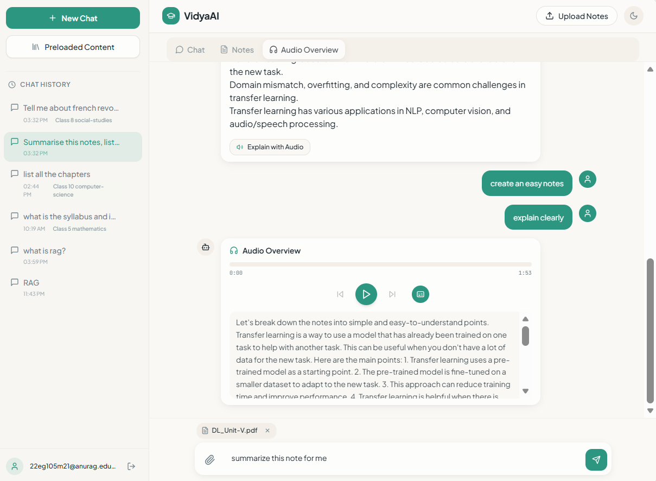Click the 'explain clearly' message bubble
The image size is (656, 481).
pos(538,217)
